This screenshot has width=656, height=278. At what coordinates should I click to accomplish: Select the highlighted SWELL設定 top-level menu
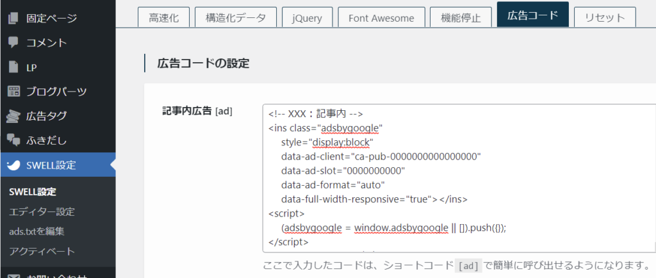point(58,165)
